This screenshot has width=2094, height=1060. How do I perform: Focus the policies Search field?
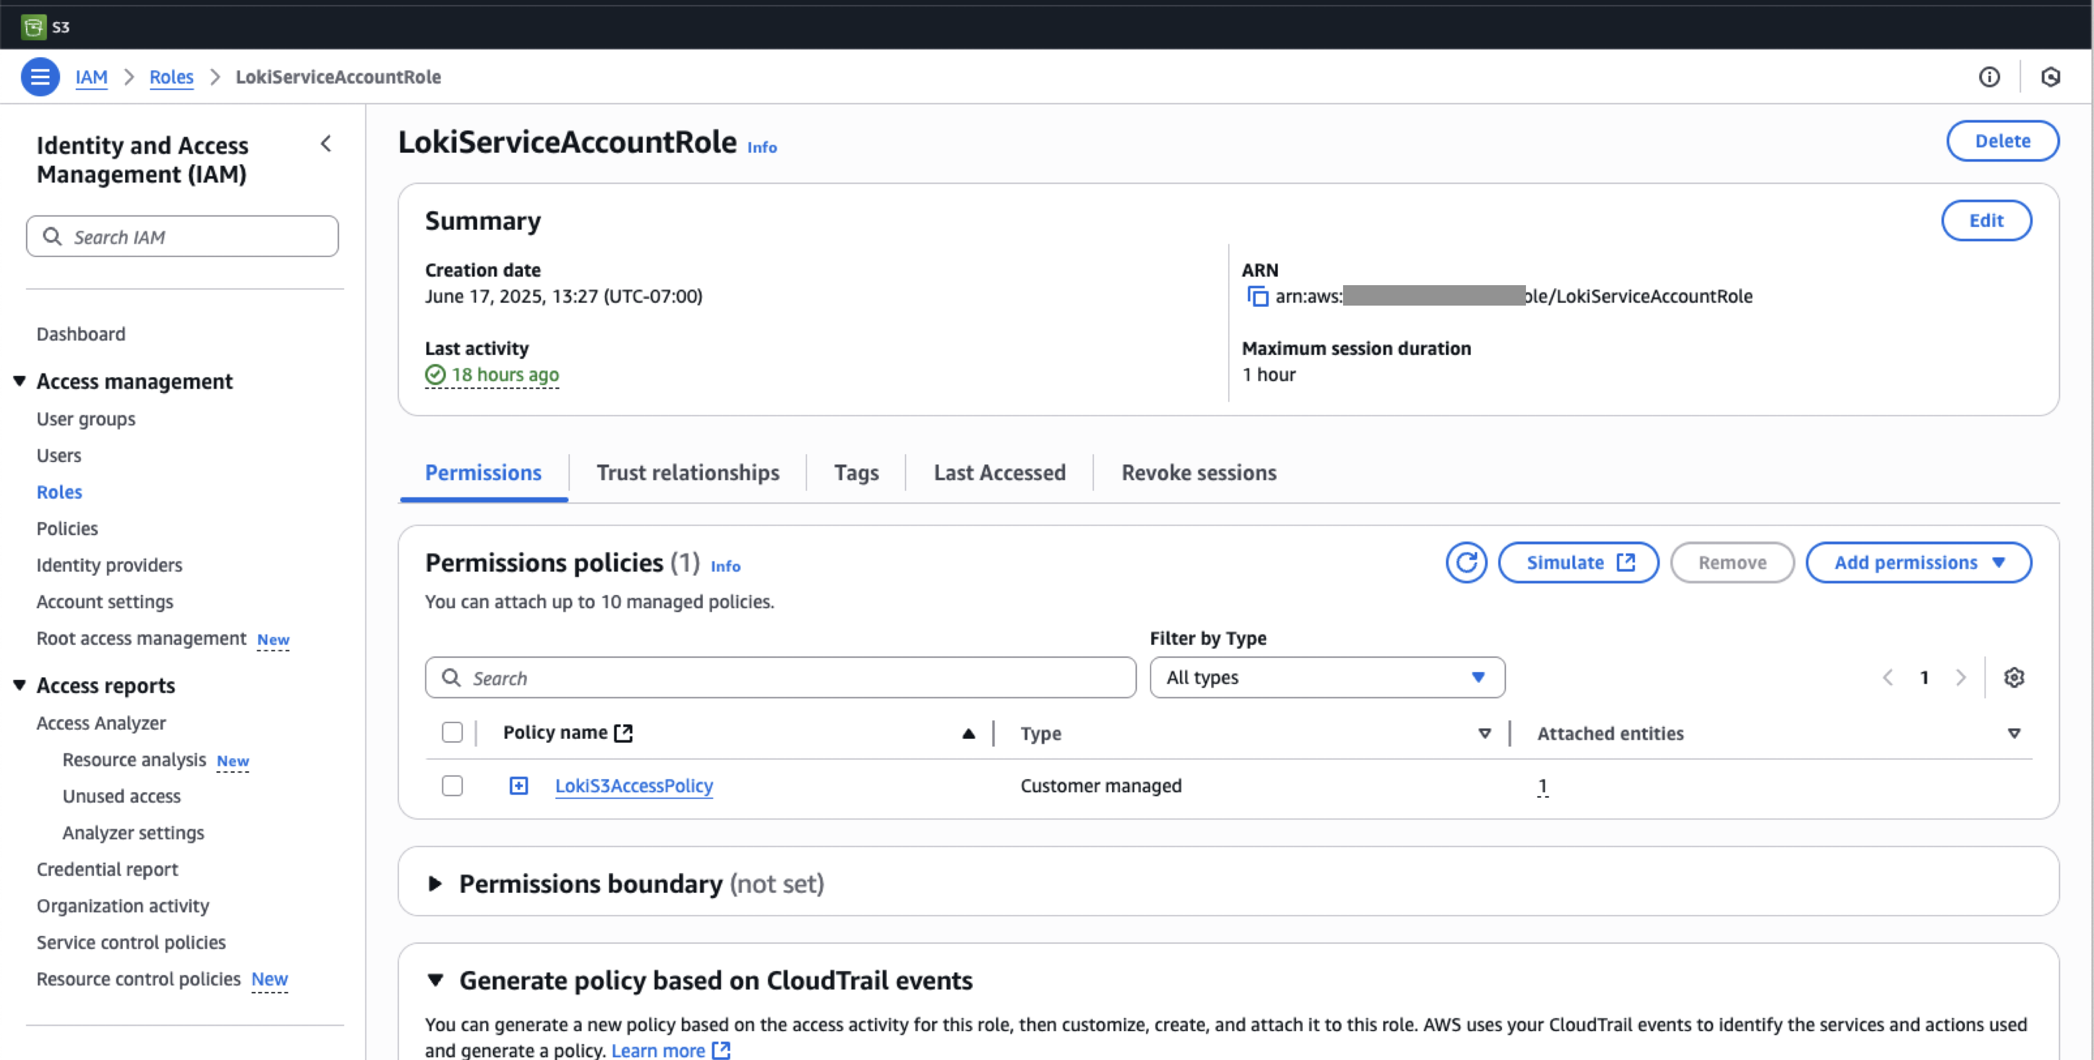tap(780, 677)
